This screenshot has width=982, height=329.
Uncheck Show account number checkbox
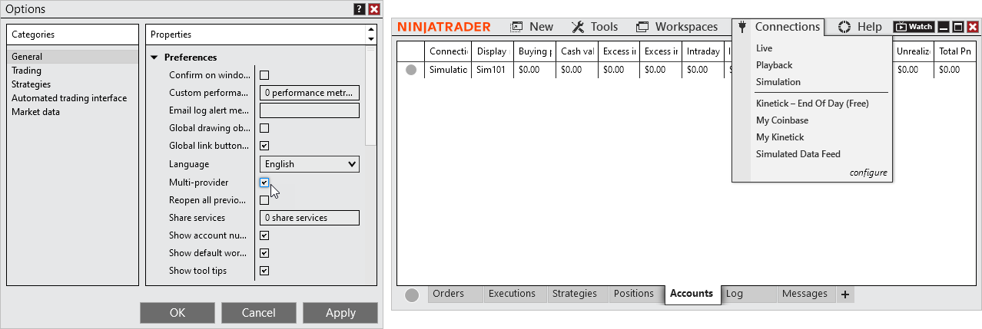pos(264,235)
